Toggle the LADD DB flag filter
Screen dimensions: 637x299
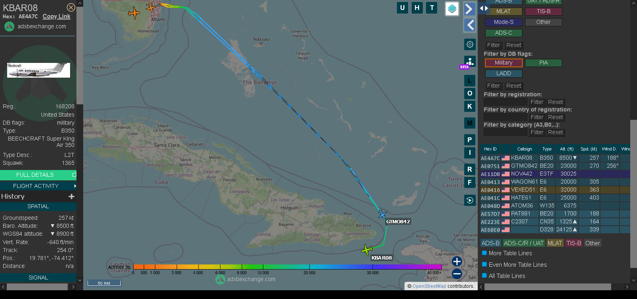click(504, 74)
